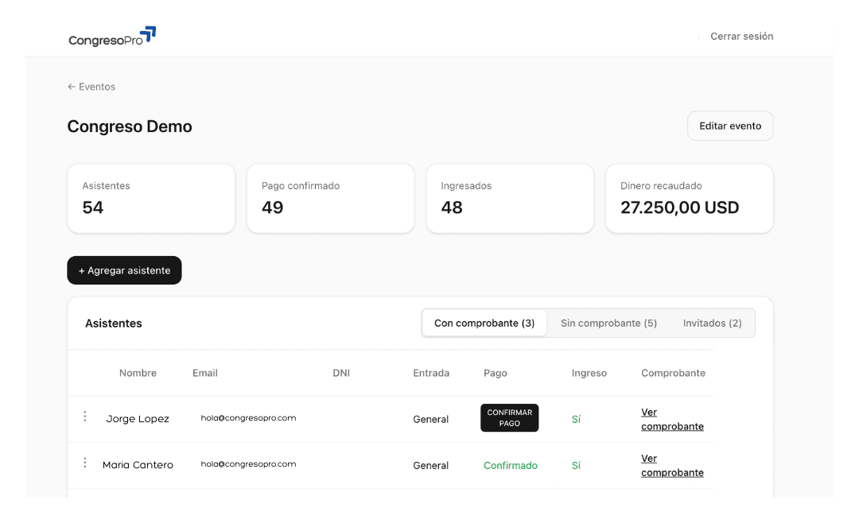Click the Nombre column header
859x520 pixels.
[x=138, y=373]
